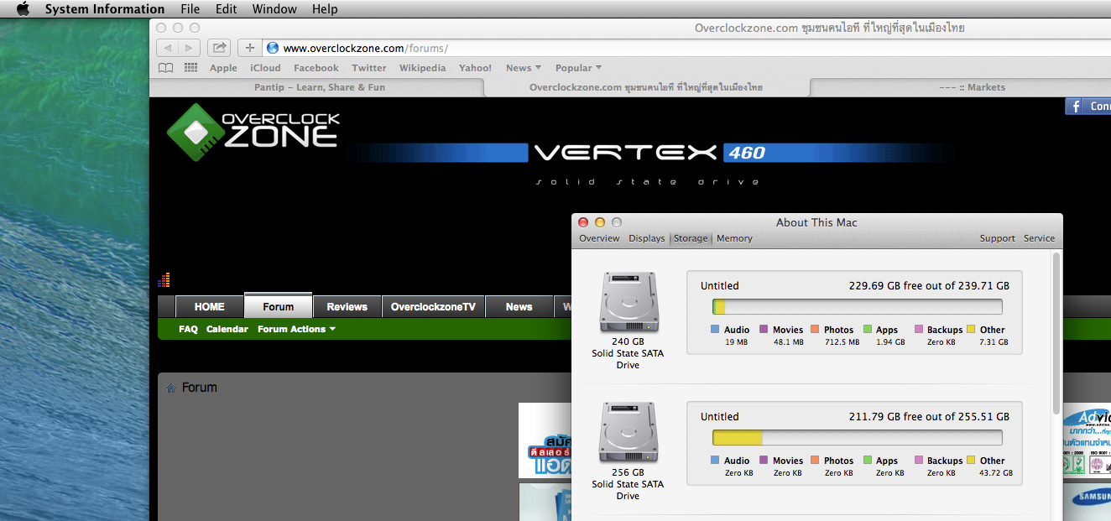The width and height of the screenshot is (1111, 521).
Task: Switch to Memory in About This Mac
Action: (734, 238)
